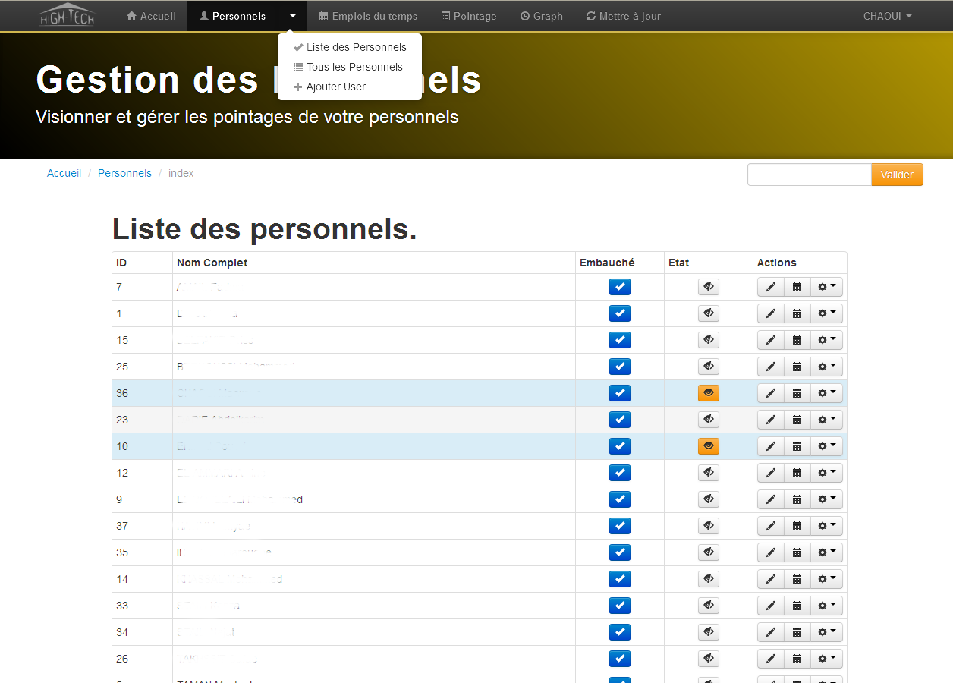This screenshot has width=953, height=683.
Task: Toggle the orange eye Etat for ID 36
Action: pos(708,393)
